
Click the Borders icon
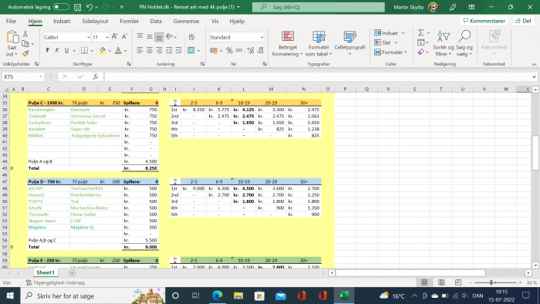click(x=84, y=51)
